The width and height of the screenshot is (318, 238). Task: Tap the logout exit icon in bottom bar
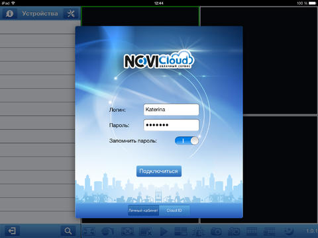pyautogui.click(x=12, y=231)
